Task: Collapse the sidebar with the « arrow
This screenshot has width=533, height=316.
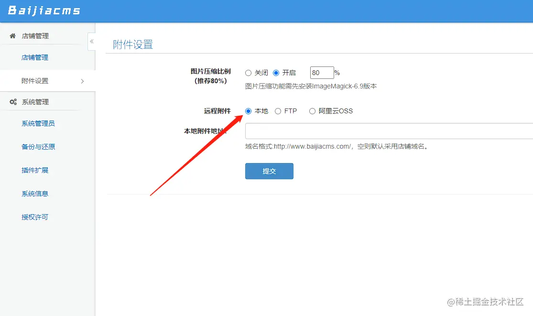Action: [x=91, y=42]
